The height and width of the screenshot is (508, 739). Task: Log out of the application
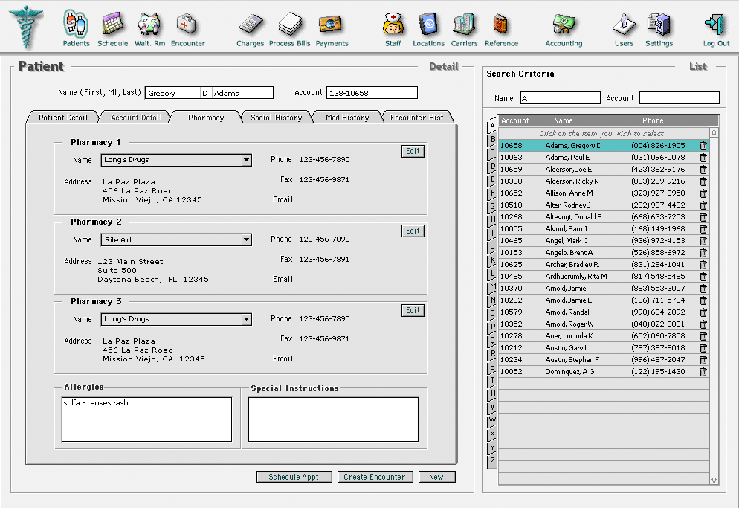coord(716,29)
